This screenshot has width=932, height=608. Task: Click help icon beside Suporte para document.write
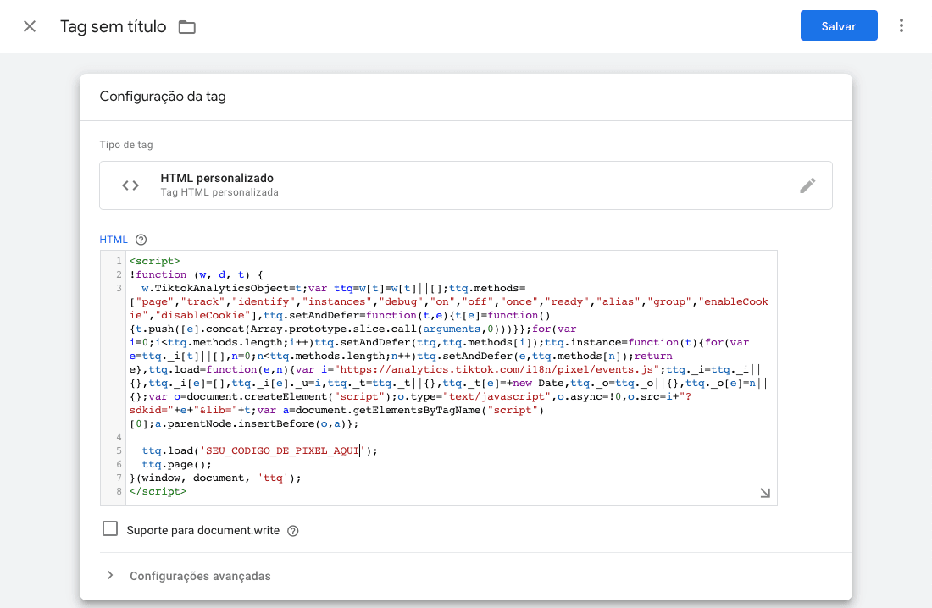293,531
